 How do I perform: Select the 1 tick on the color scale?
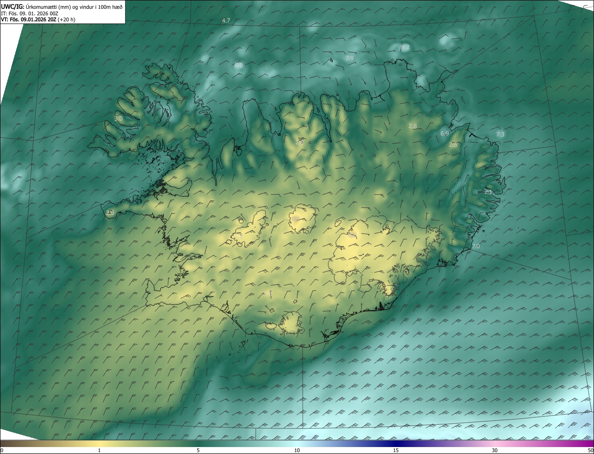99,451
